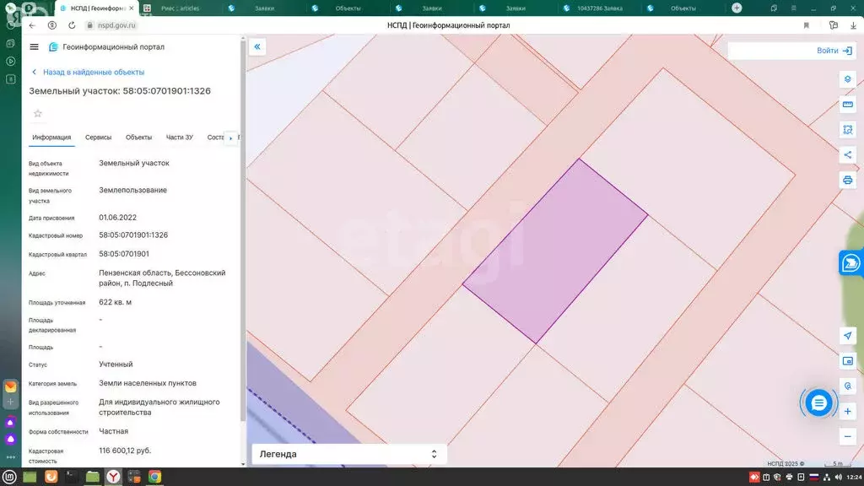Open the hamburger main menu

(x=34, y=47)
